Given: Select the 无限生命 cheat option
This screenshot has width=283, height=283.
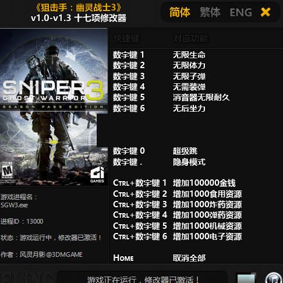Looking at the screenshot, I should (189, 55).
